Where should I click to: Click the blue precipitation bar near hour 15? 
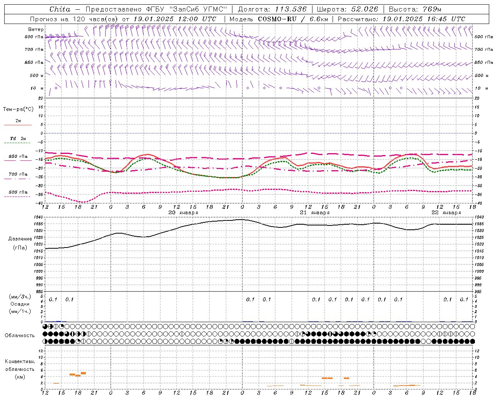coord(59,321)
